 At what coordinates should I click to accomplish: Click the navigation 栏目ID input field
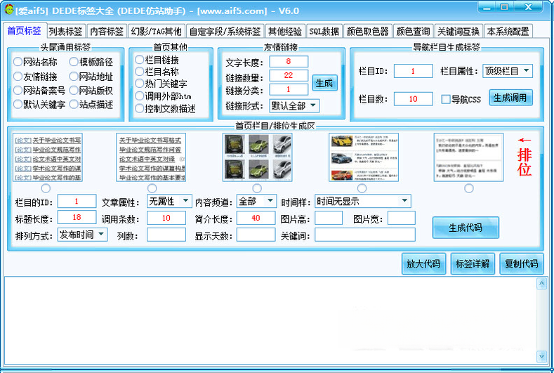tap(413, 71)
